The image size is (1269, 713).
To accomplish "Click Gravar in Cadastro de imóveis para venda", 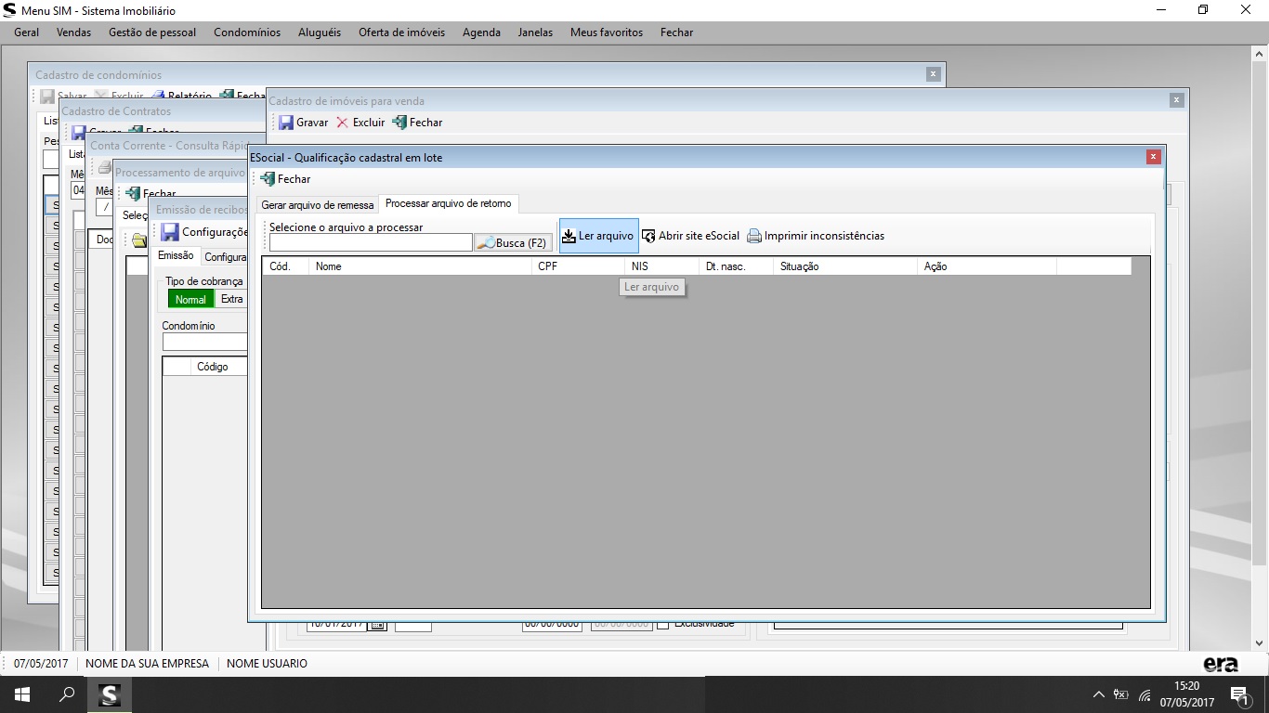I will (x=303, y=123).
